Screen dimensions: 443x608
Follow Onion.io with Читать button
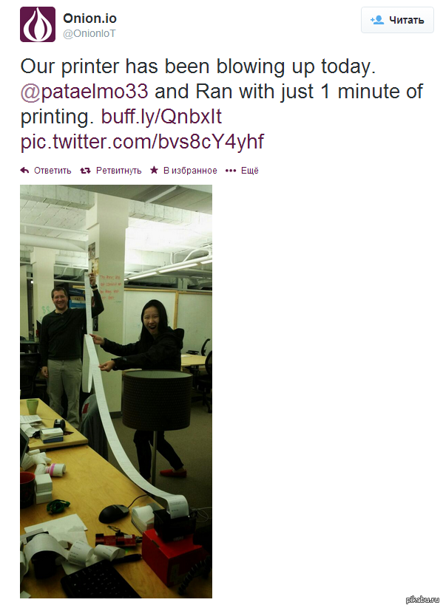pos(397,20)
